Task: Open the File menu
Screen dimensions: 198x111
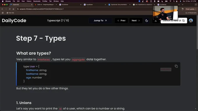Action: [14, 1]
